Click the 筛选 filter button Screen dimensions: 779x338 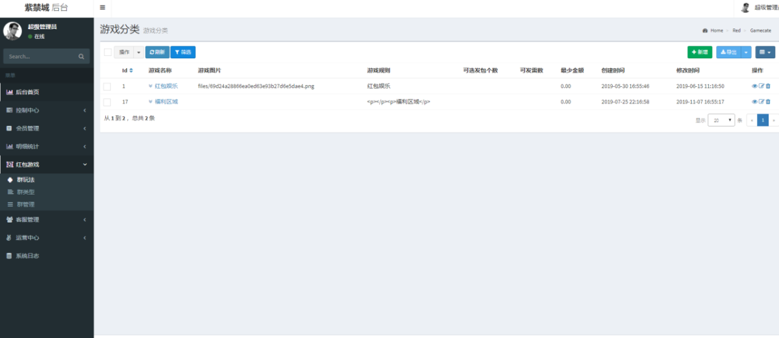click(x=183, y=52)
